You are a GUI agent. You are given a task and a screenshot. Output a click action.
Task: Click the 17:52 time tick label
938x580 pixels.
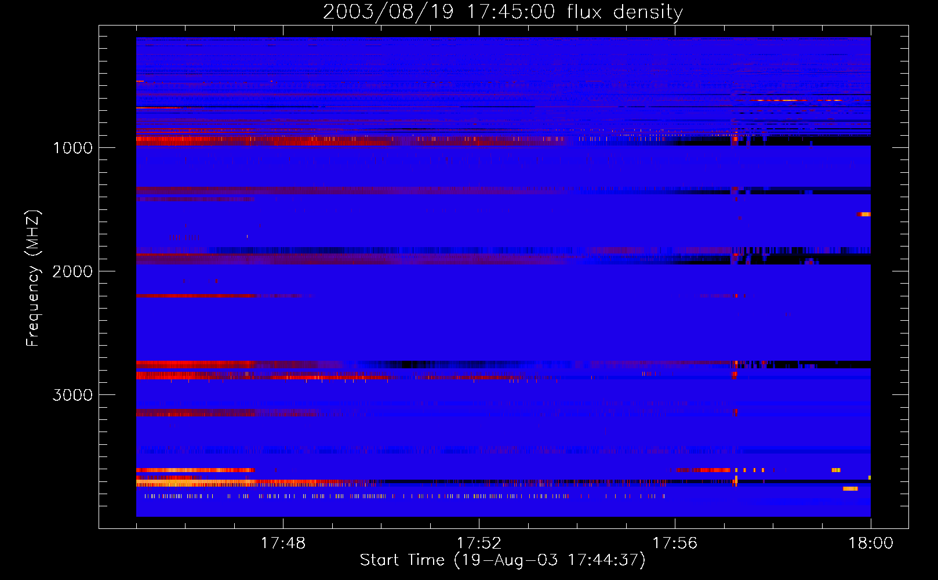pos(479,543)
